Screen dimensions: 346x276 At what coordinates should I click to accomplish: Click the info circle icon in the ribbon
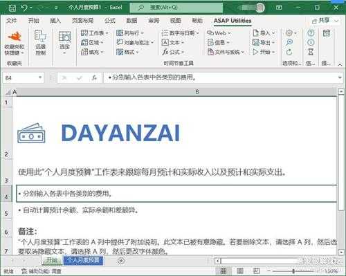[x=311, y=42]
